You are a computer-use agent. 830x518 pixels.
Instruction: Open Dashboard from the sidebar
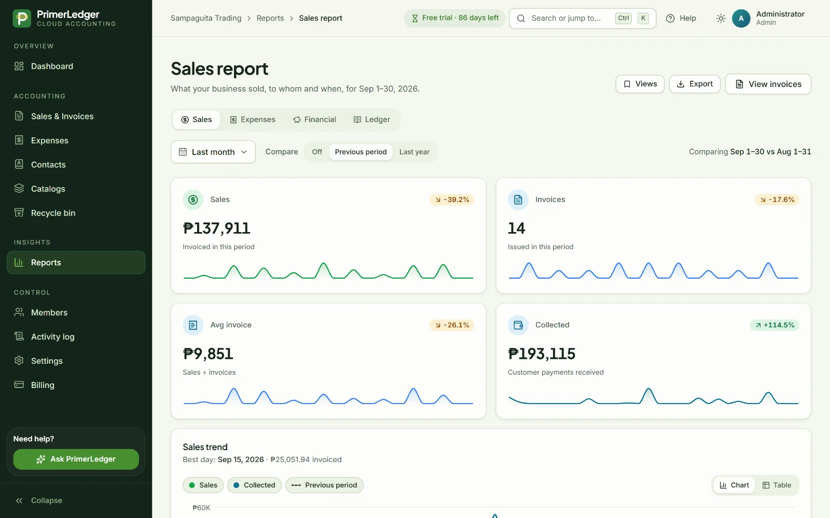(x=76, y=66)
